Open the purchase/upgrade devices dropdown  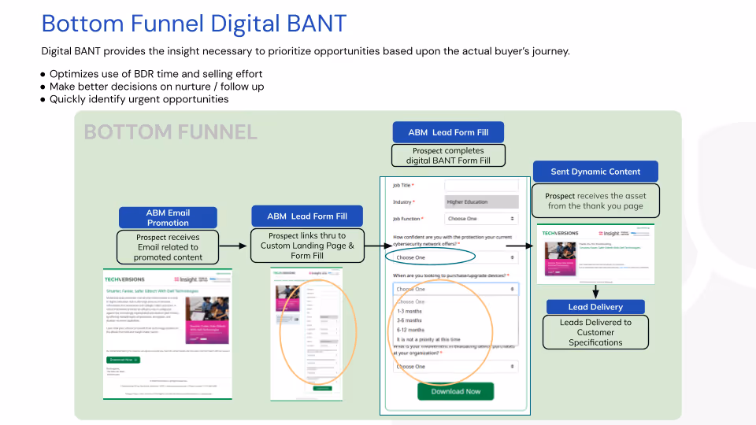pos(455,289)
